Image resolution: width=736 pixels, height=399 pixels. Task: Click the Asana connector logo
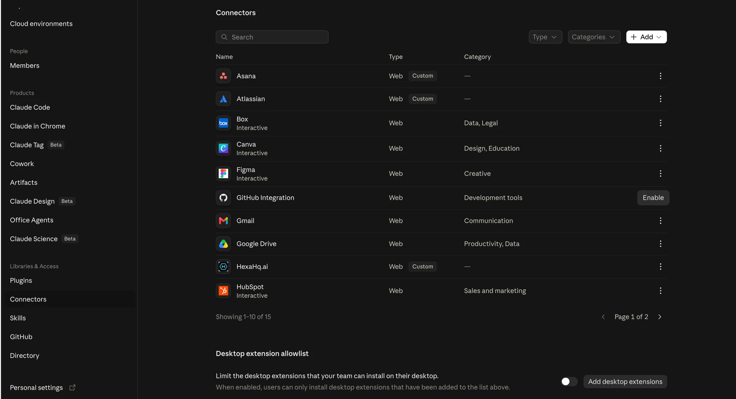pos(223,76)
